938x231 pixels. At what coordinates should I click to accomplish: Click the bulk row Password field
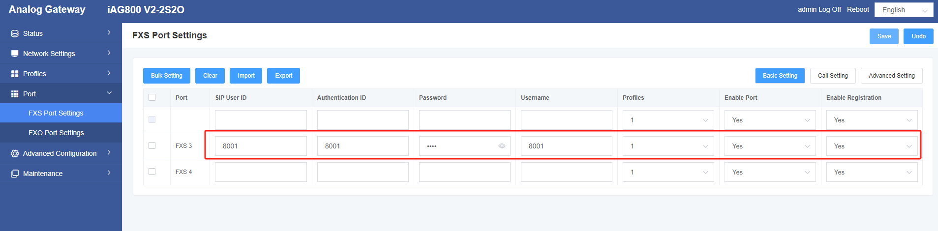[x=465, y=120]
